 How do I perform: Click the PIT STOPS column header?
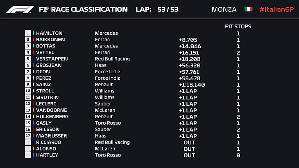coord(238,26)
